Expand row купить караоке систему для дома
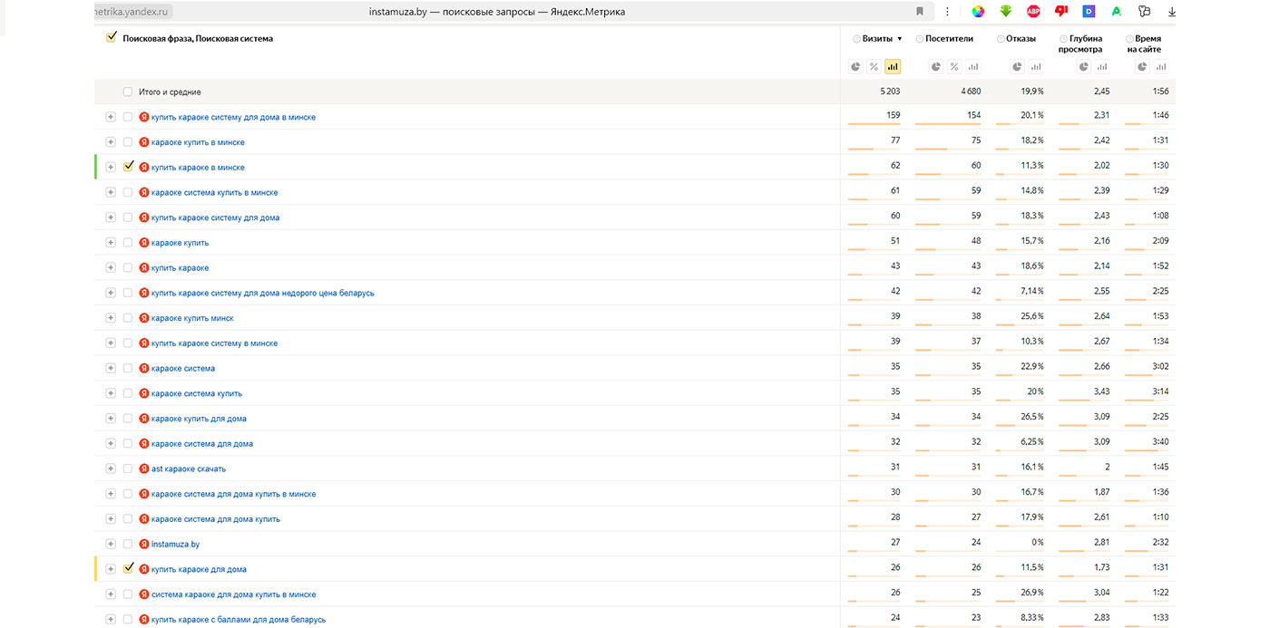Viewport: 1270px width, 628px height. [x=111, y=217]
